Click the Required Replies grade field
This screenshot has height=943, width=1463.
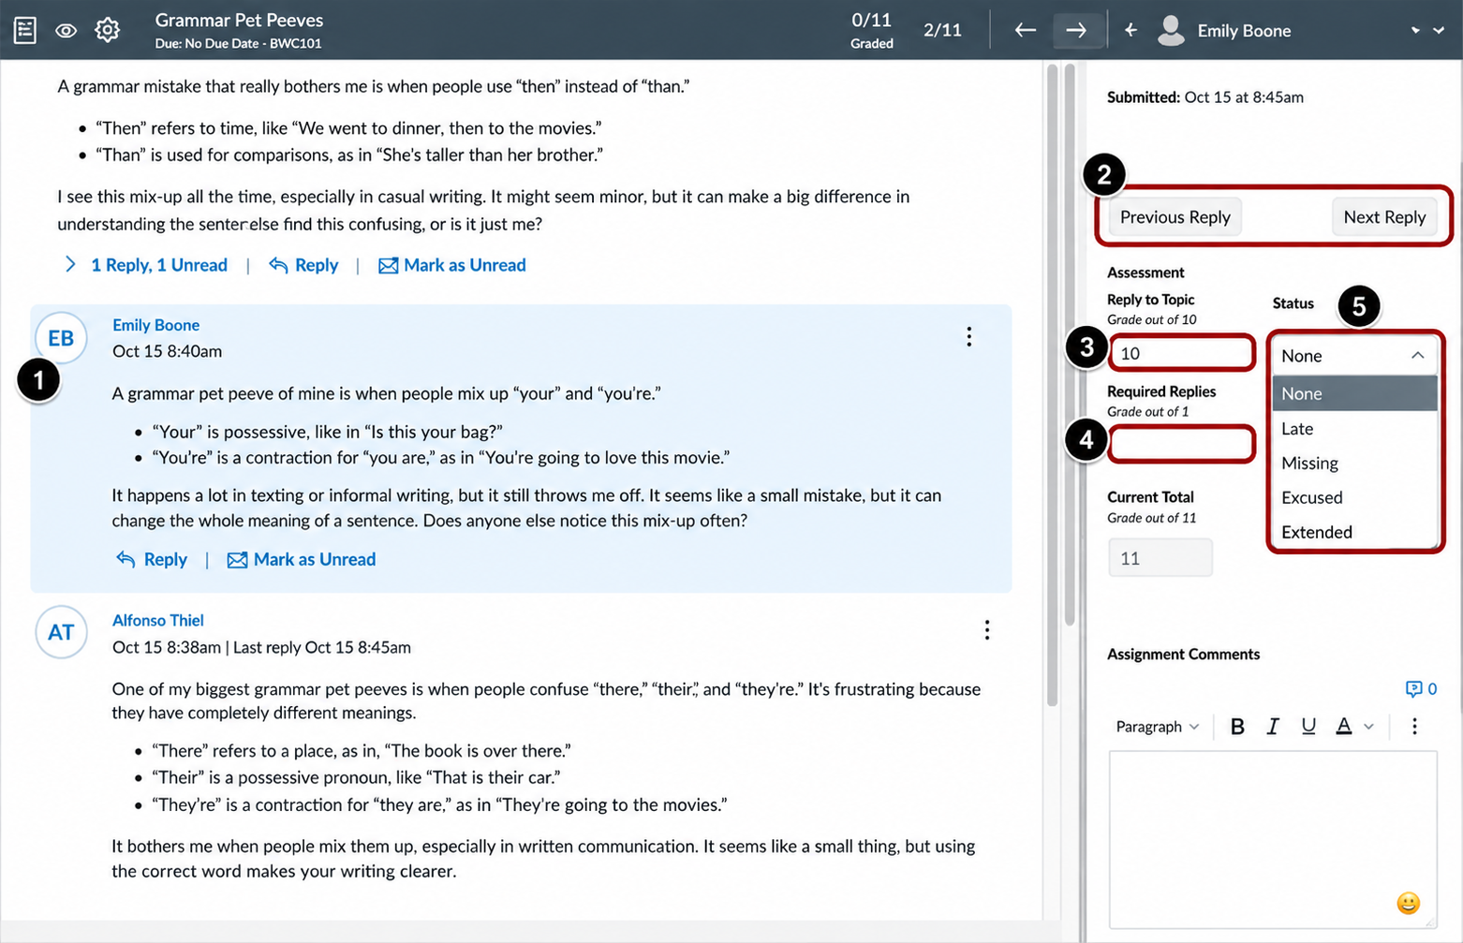[1181, 444]
